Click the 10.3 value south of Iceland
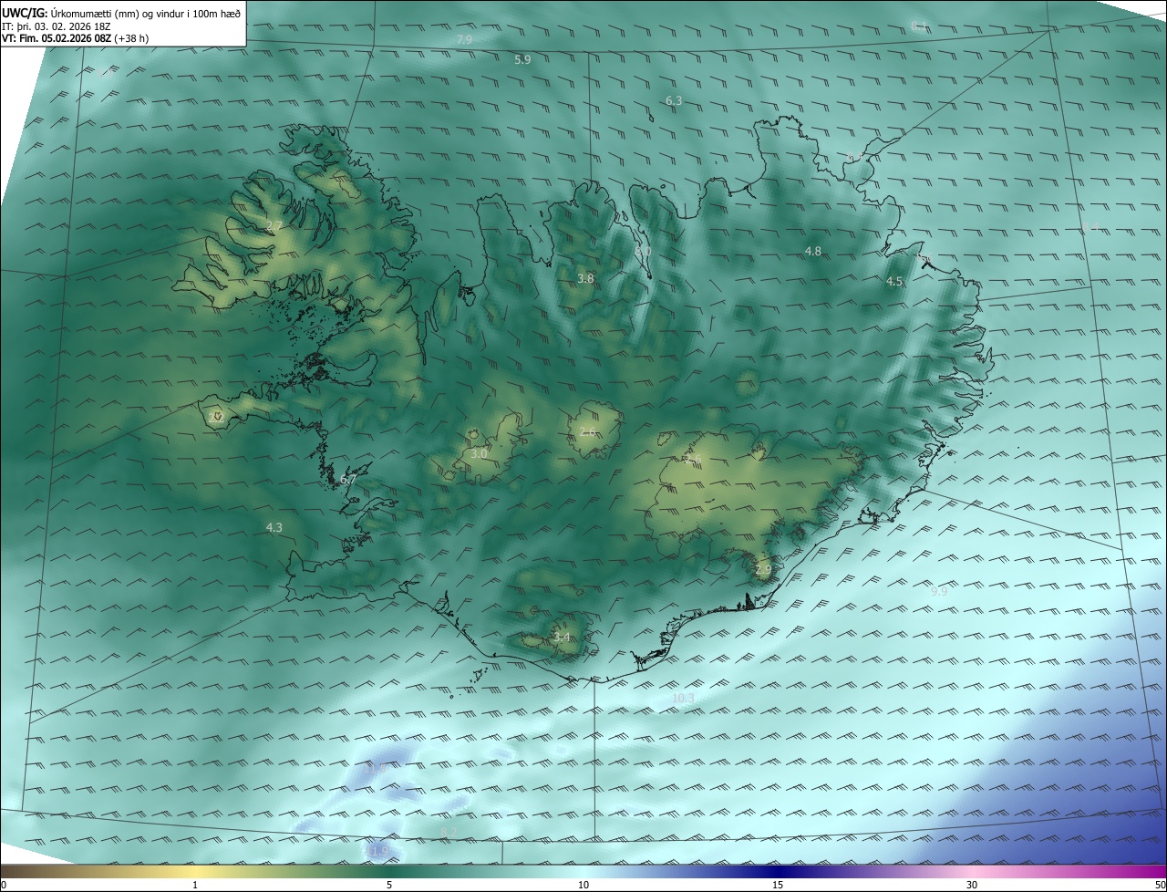This screenshot has height=892, width=1167. coord(683,699)
